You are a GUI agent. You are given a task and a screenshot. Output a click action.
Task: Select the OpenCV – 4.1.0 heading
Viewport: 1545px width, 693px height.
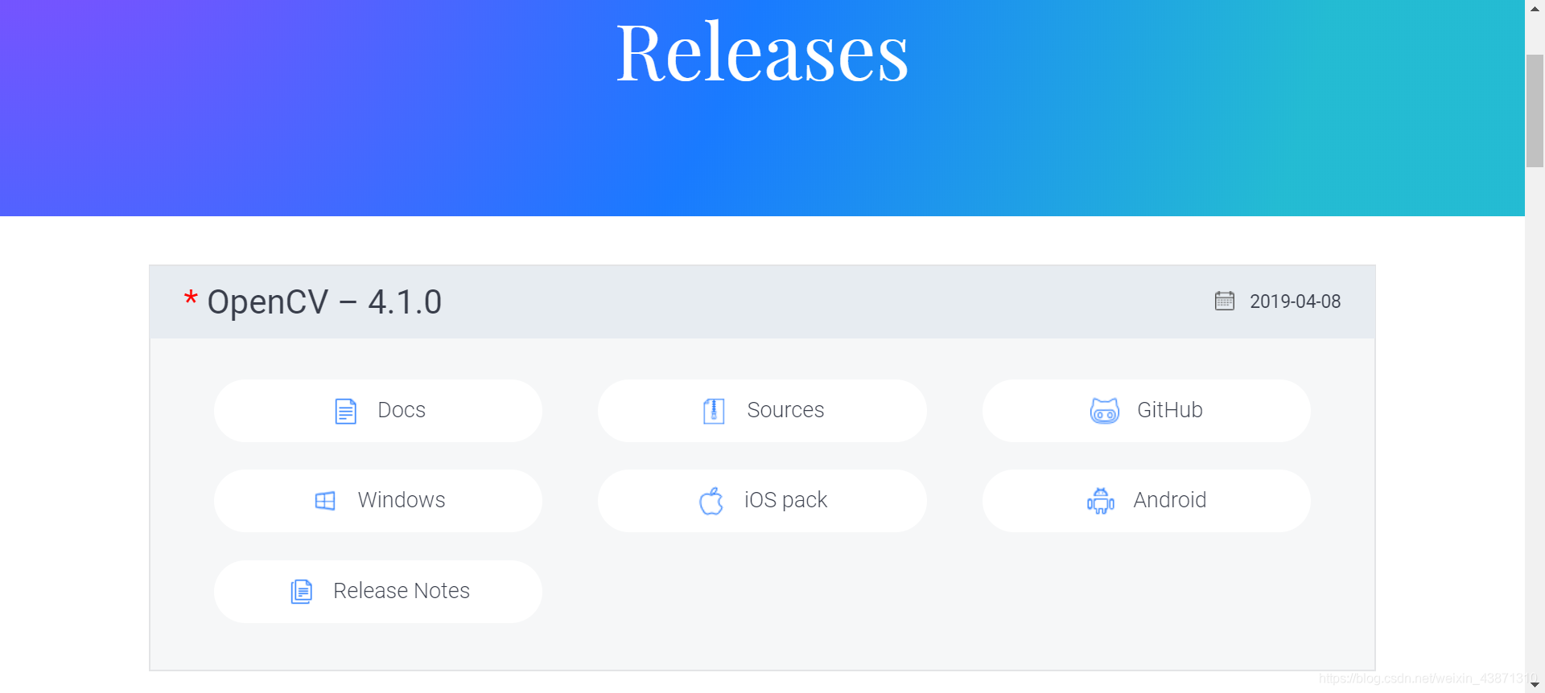point(324,302)
